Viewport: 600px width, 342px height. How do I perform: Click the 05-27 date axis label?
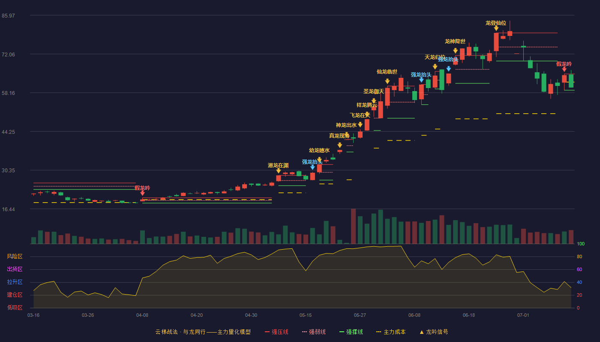click(360, 315)
